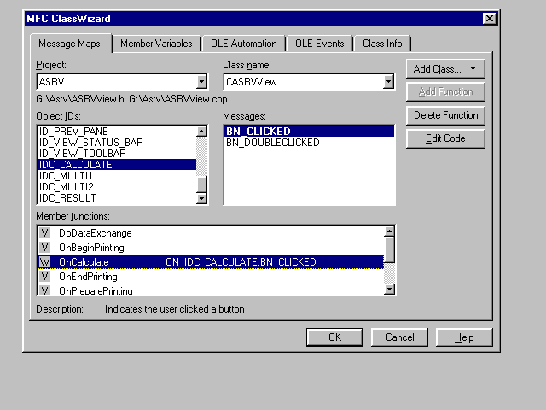The height and width of the screenshot is (410, 546).
Task: Click the Edit Code button
Action: (x=445, y=138)
